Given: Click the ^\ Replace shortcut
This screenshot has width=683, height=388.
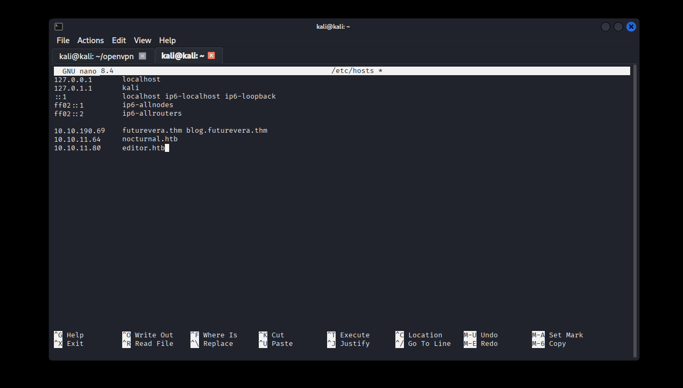Looking at the screenshot, I should (x=212, y=344).
